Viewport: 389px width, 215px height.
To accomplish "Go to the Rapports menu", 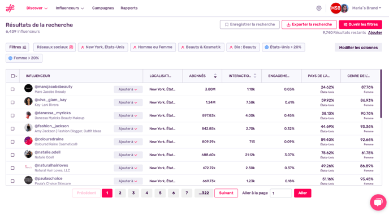I will point(129,8).
